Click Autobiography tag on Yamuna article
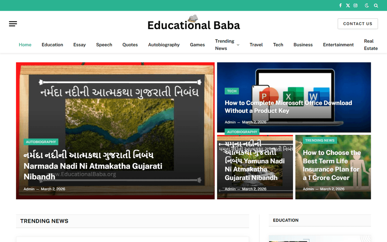 point(242,132)
